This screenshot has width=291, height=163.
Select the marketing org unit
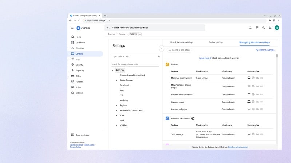point(124,100)
